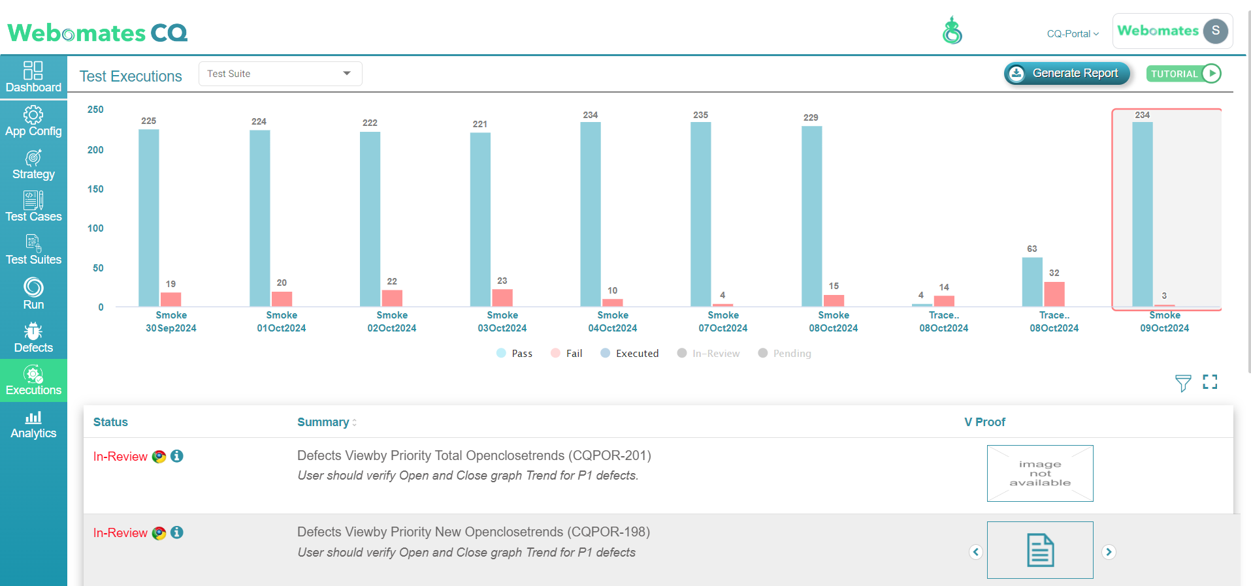Show previous V Proof for CQPOR-198
Image resolution: width=1251 pixels, height=586 pixels.
[976, 552]
